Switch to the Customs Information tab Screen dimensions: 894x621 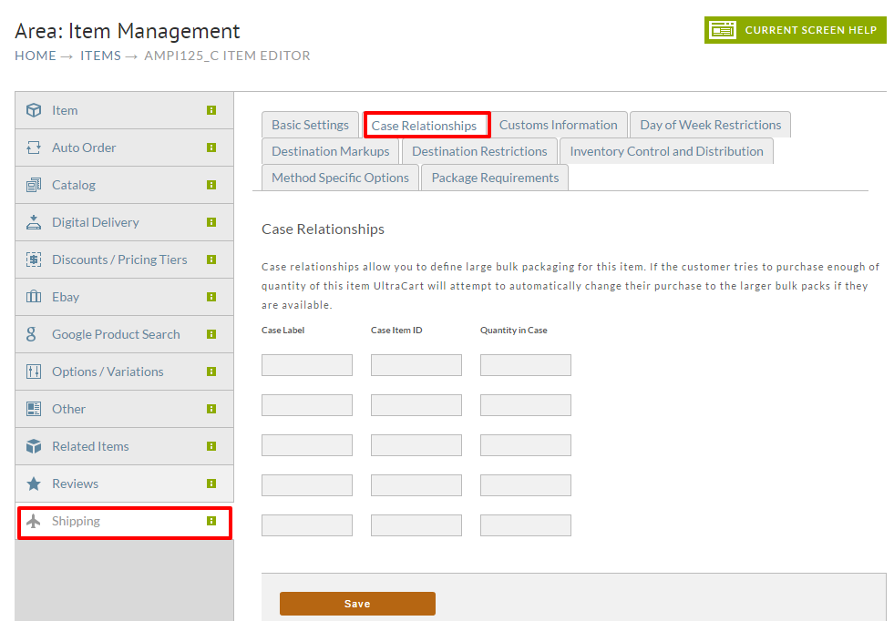click(558, 125)
